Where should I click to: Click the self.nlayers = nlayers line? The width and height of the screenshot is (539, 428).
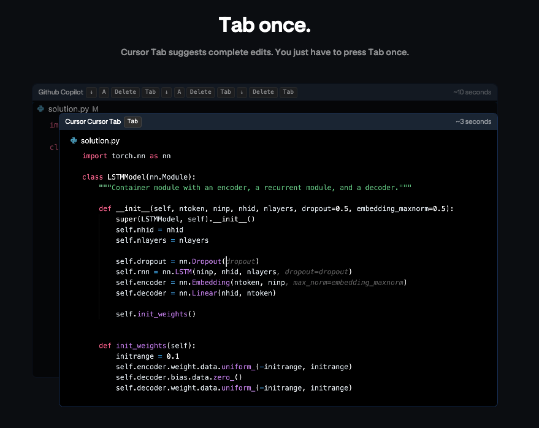tap(162, 240)
